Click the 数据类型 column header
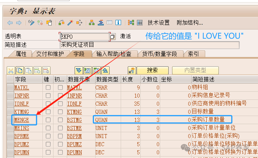Image resolution: width=258 pixels, height=158 pixels. 108,79
